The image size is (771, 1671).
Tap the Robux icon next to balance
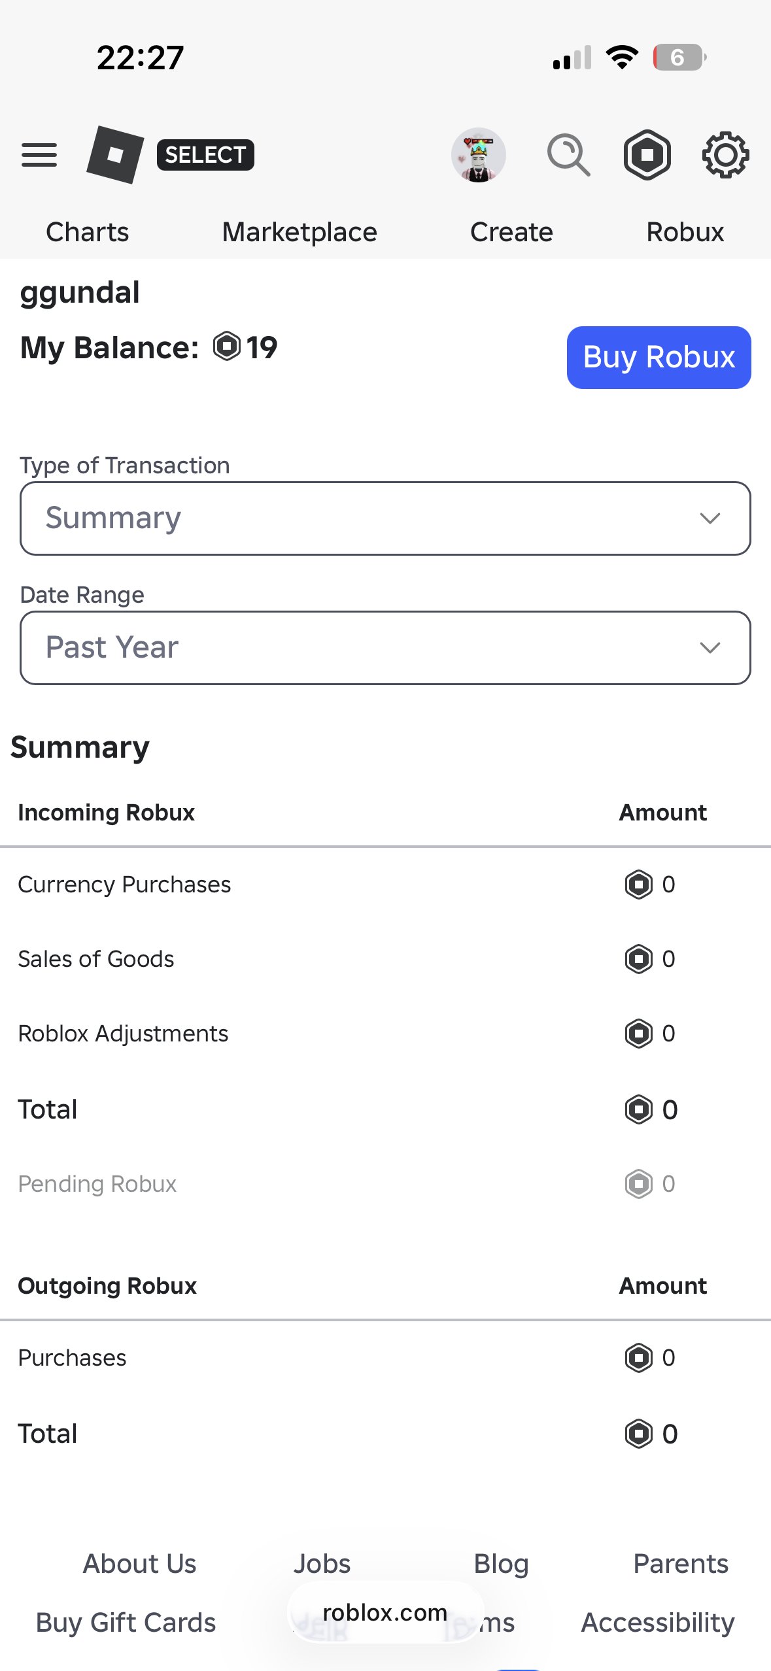[x=227, y=346]
